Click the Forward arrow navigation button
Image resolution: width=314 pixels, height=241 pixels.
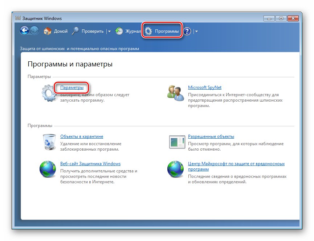pyautogui.click(x=34, y=31)
